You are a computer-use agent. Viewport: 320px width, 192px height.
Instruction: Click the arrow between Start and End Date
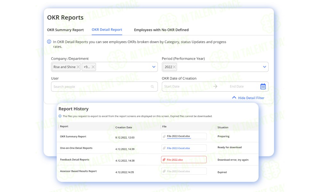tap(215, 86)
